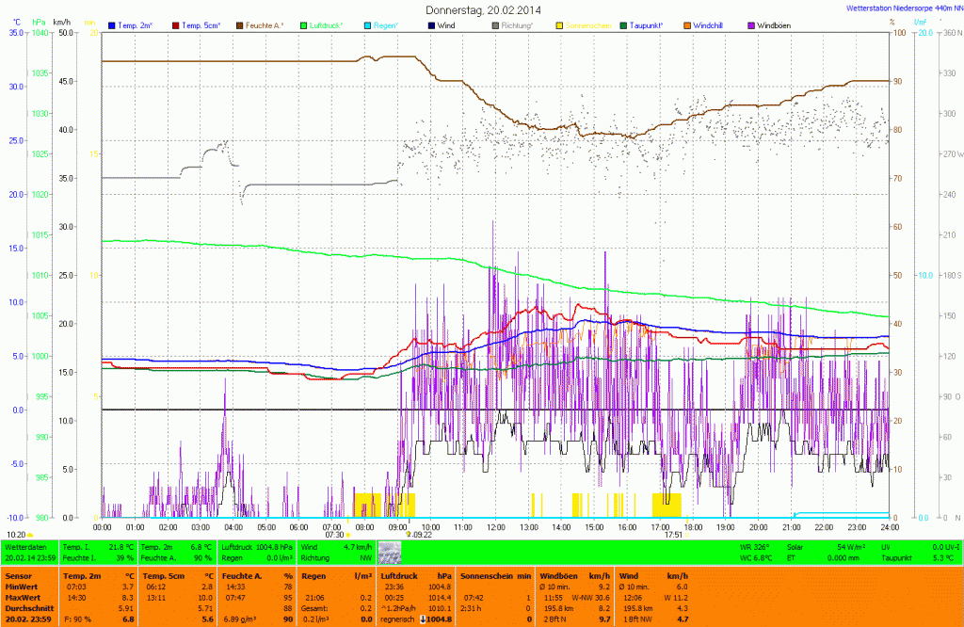Click the red Temp. 5cm legend swatch
This screenshot has width=964, height=627.
tap(176, 24)
